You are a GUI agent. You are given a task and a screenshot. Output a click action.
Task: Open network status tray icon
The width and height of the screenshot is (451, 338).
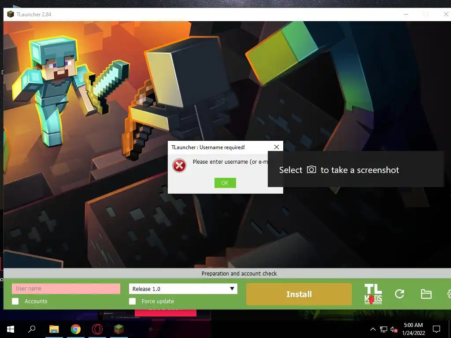point(384,329)
